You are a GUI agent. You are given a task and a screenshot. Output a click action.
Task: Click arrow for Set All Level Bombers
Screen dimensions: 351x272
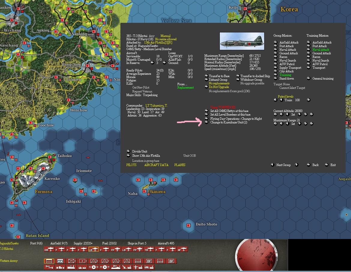(x=206, y=114)
